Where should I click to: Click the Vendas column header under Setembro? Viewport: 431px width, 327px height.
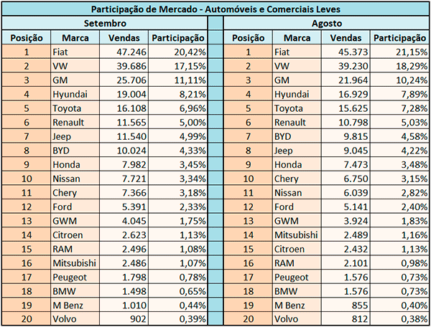click(x=124, y=38)
